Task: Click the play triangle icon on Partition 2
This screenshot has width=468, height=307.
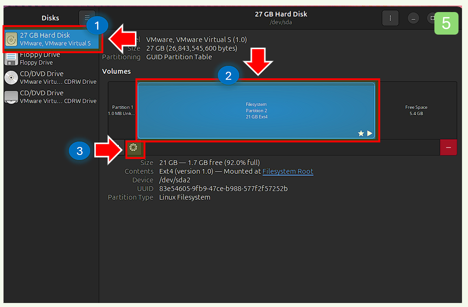Action: tap(370, 133)
